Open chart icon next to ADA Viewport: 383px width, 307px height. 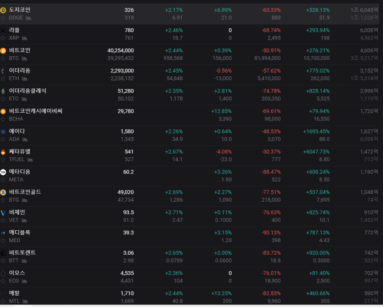pos(25,139)
